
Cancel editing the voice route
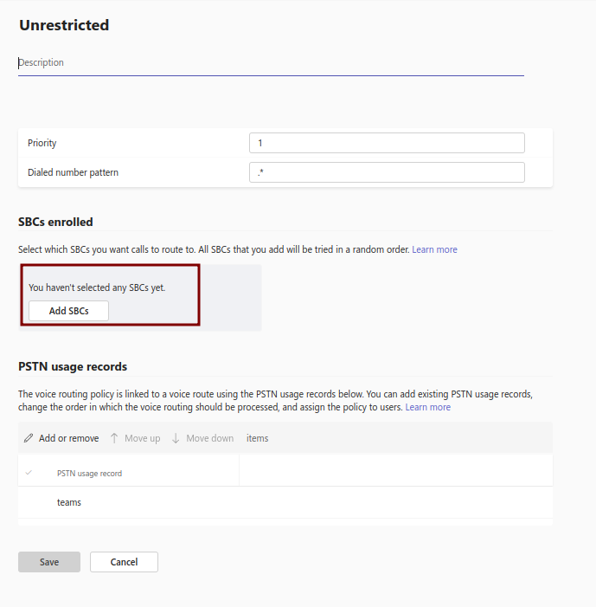124,562
